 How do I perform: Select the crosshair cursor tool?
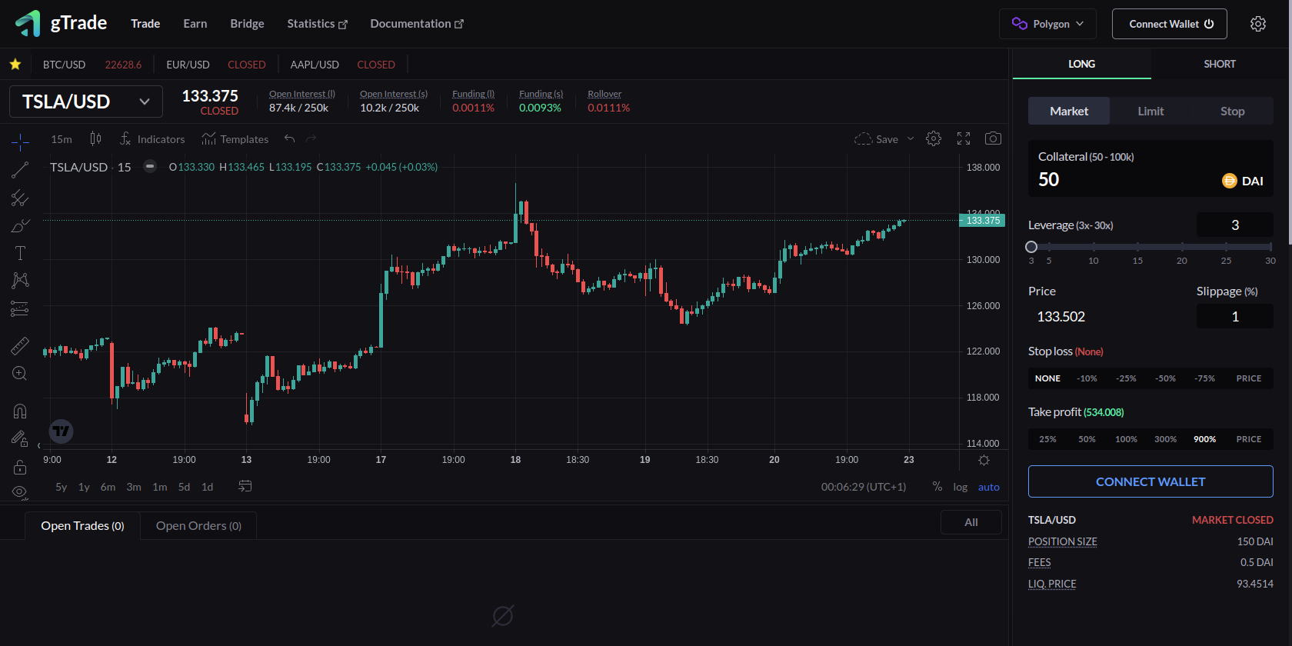click(20, 142)
